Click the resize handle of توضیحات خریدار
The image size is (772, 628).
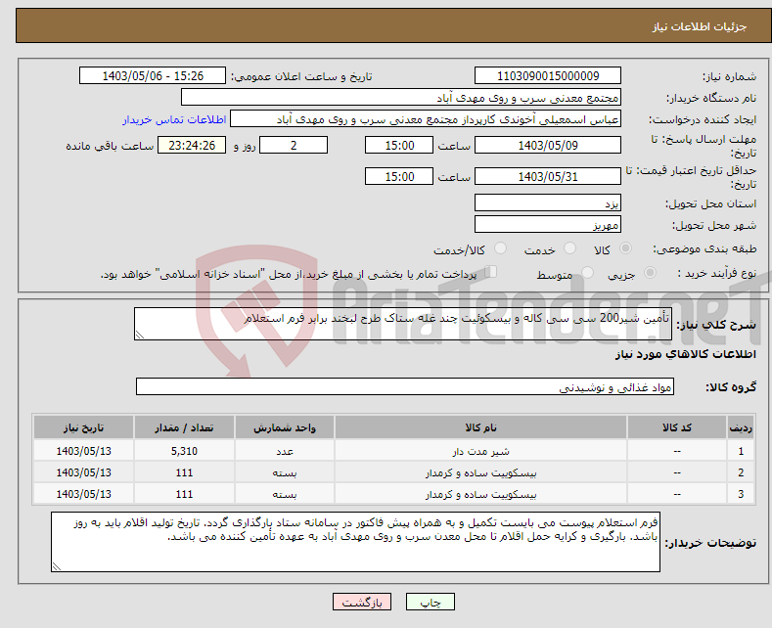click(x=57, y=566)
